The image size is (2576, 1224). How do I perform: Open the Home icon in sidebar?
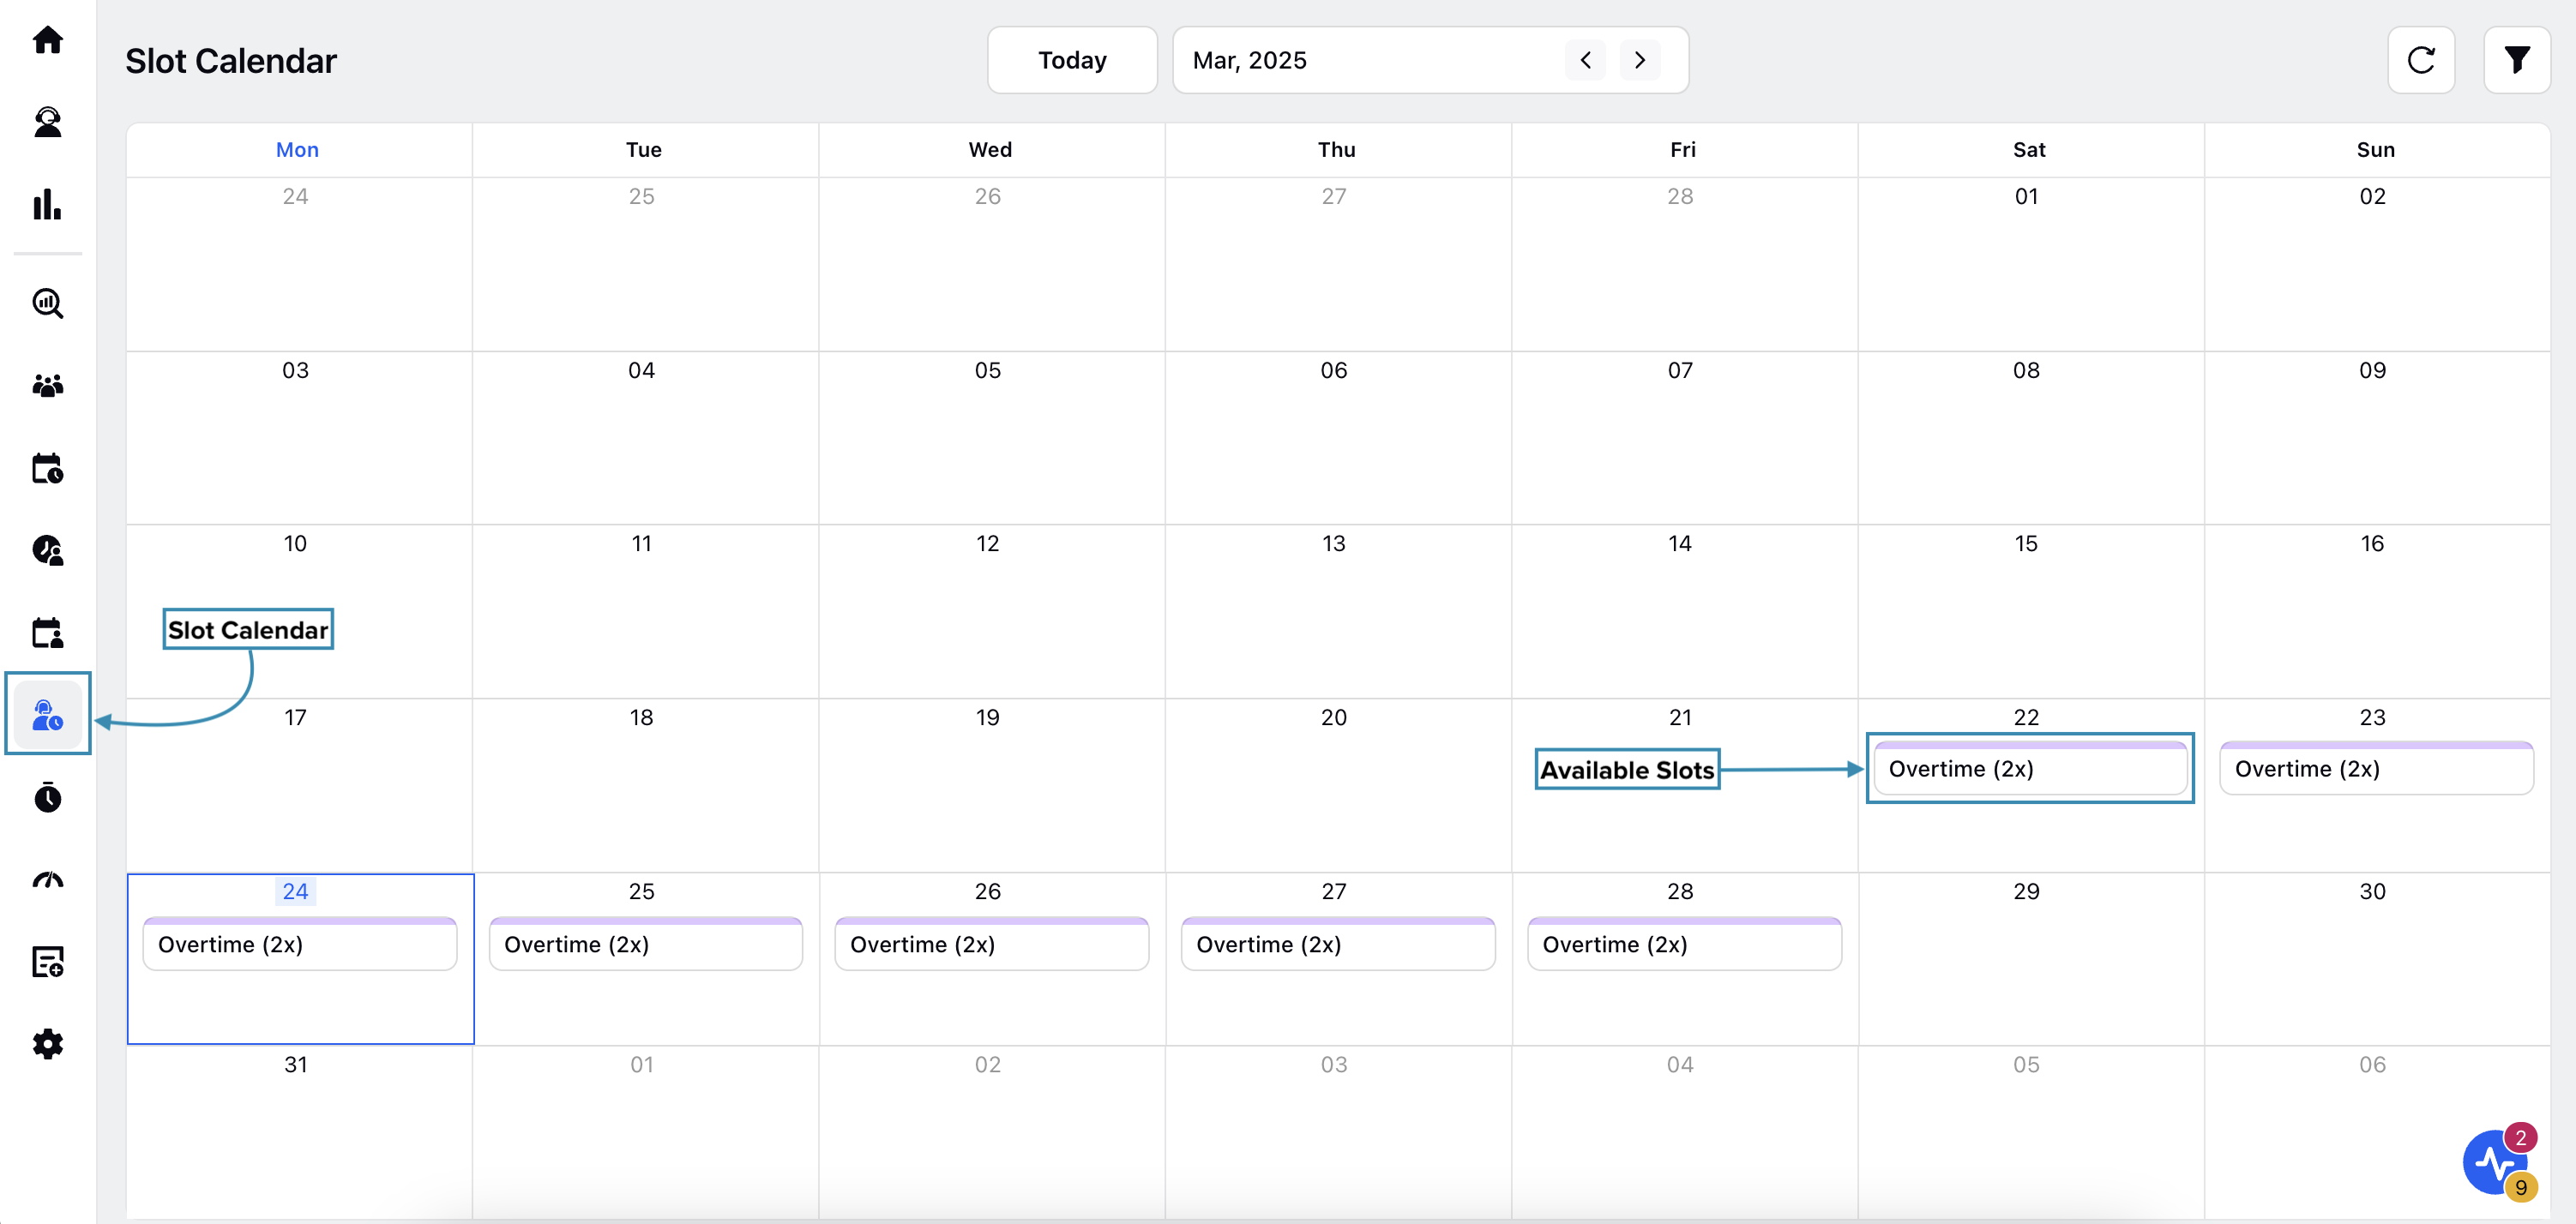tap(47, 40)
